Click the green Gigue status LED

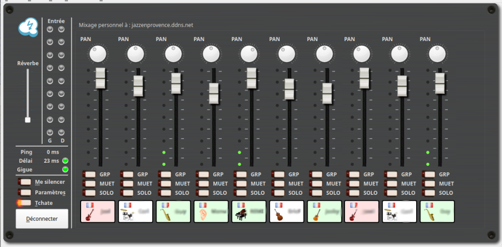[65, 169]
